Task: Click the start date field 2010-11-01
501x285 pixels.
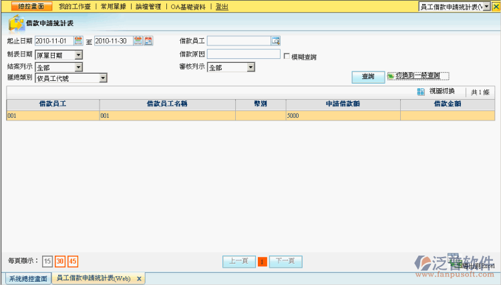Action: coord(54,41)
